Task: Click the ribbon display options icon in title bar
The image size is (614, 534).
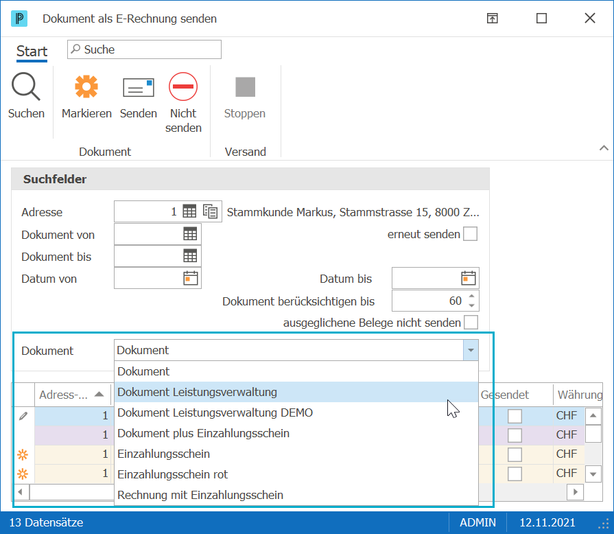Action: tap(492, 18)
